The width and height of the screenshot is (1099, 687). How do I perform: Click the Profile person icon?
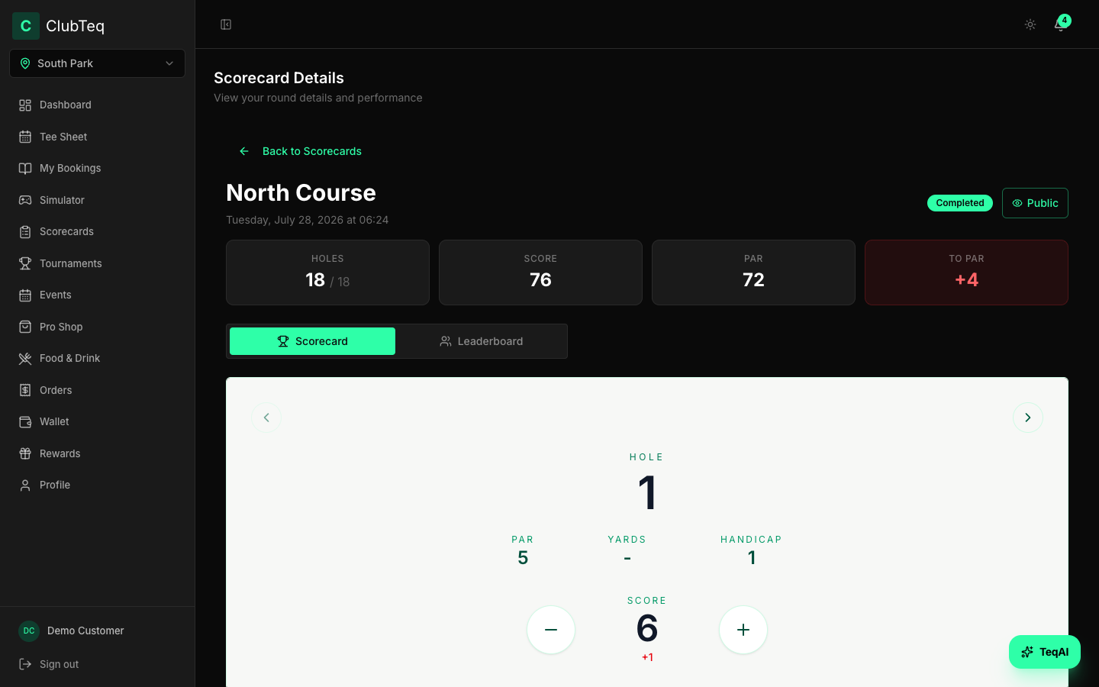pyautogui.click(x=25, y=485)
